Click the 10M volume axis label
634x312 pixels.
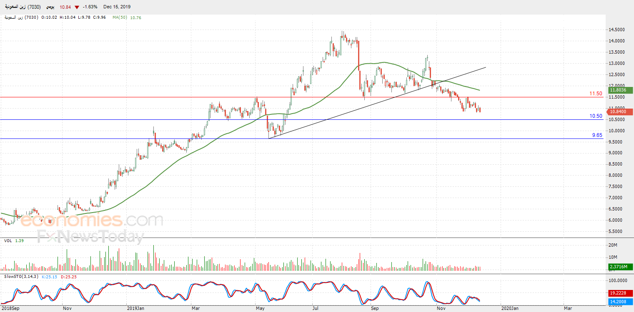point(614,258)
